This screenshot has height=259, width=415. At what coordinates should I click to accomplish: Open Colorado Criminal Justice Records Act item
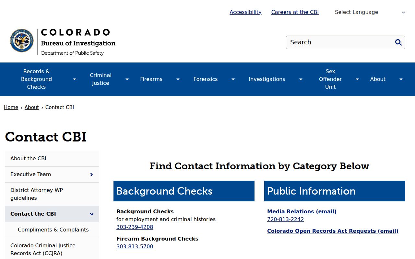point(52,249)
